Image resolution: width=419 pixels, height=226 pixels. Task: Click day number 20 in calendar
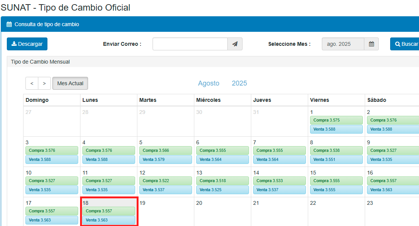click(199, 203)
